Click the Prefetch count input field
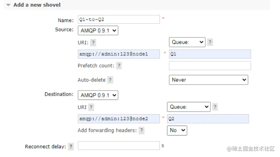The image size is (280, 157). click(210, 65)
